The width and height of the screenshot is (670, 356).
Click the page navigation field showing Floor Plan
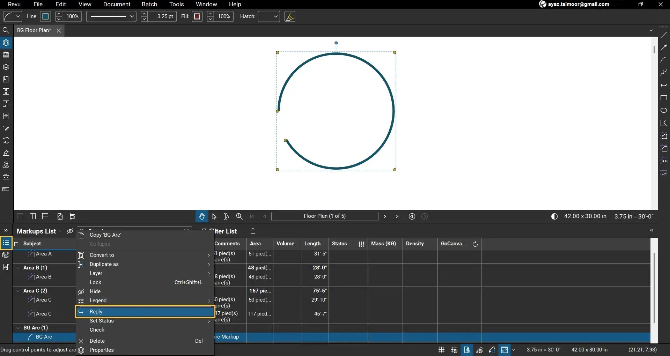[325, 216]
